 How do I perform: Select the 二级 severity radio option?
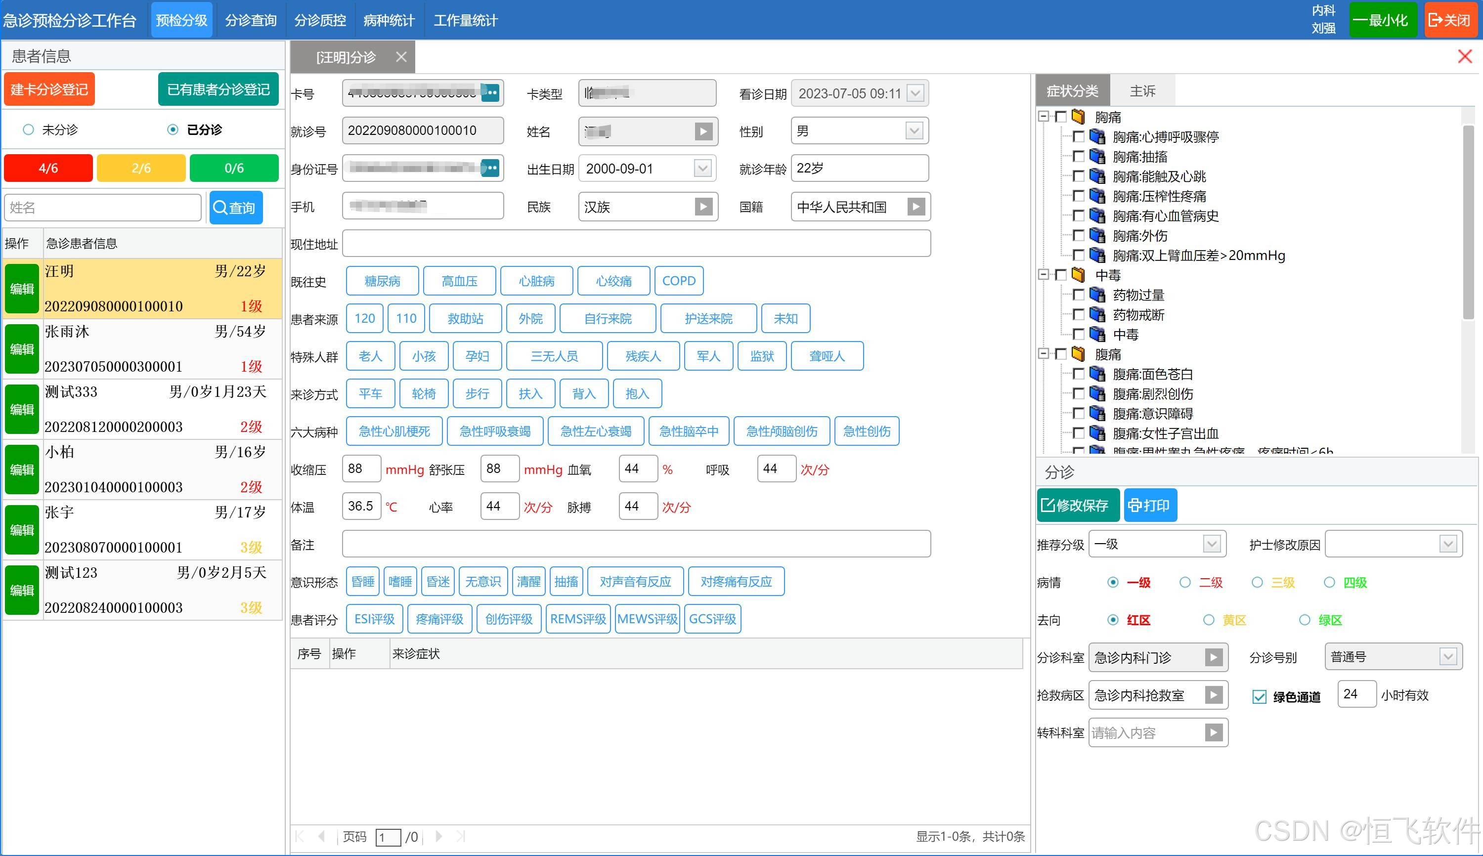(x=1185, y=582)
